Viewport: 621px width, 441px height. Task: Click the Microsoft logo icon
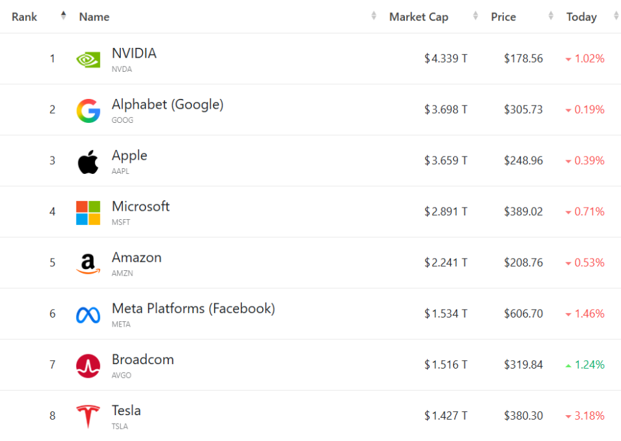[88, 213]
